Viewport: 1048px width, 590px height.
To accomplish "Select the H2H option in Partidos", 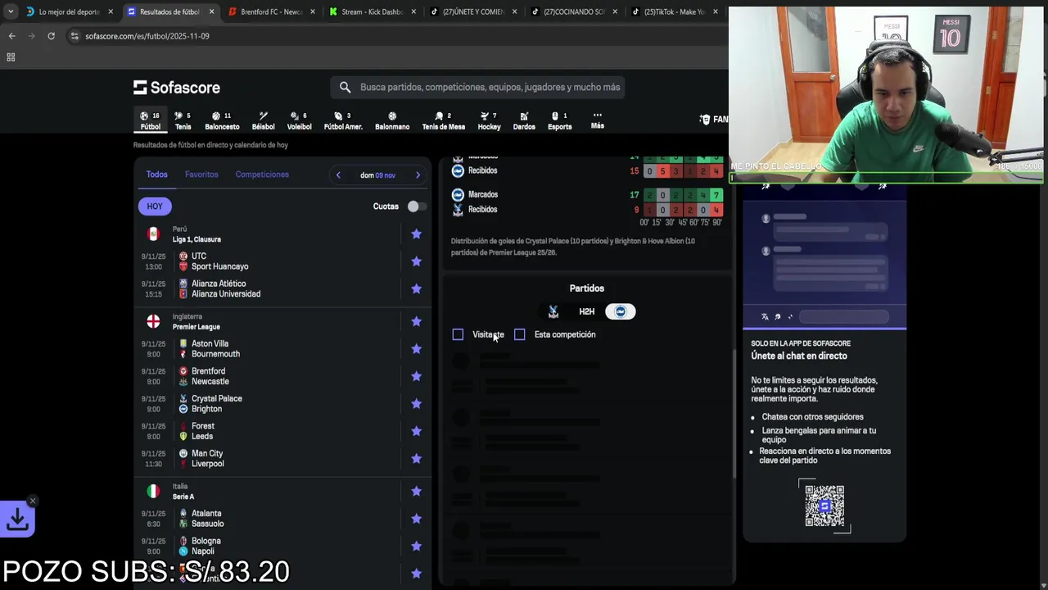I will click(x=586, y=311).
